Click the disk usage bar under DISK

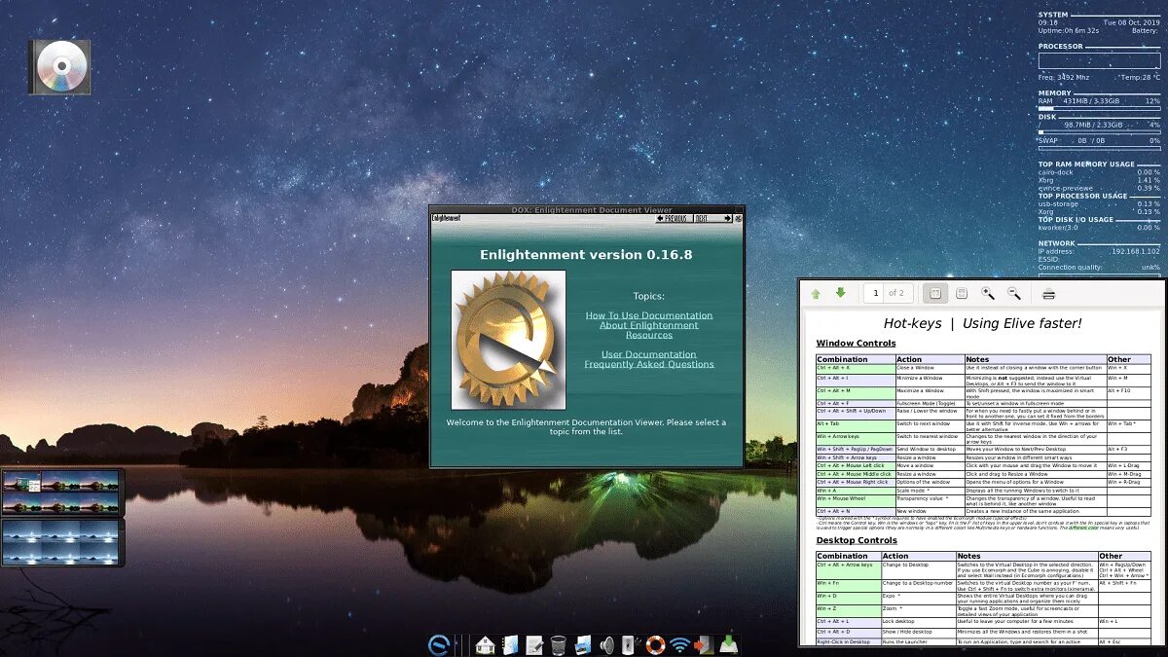[x=1099, y=132]
